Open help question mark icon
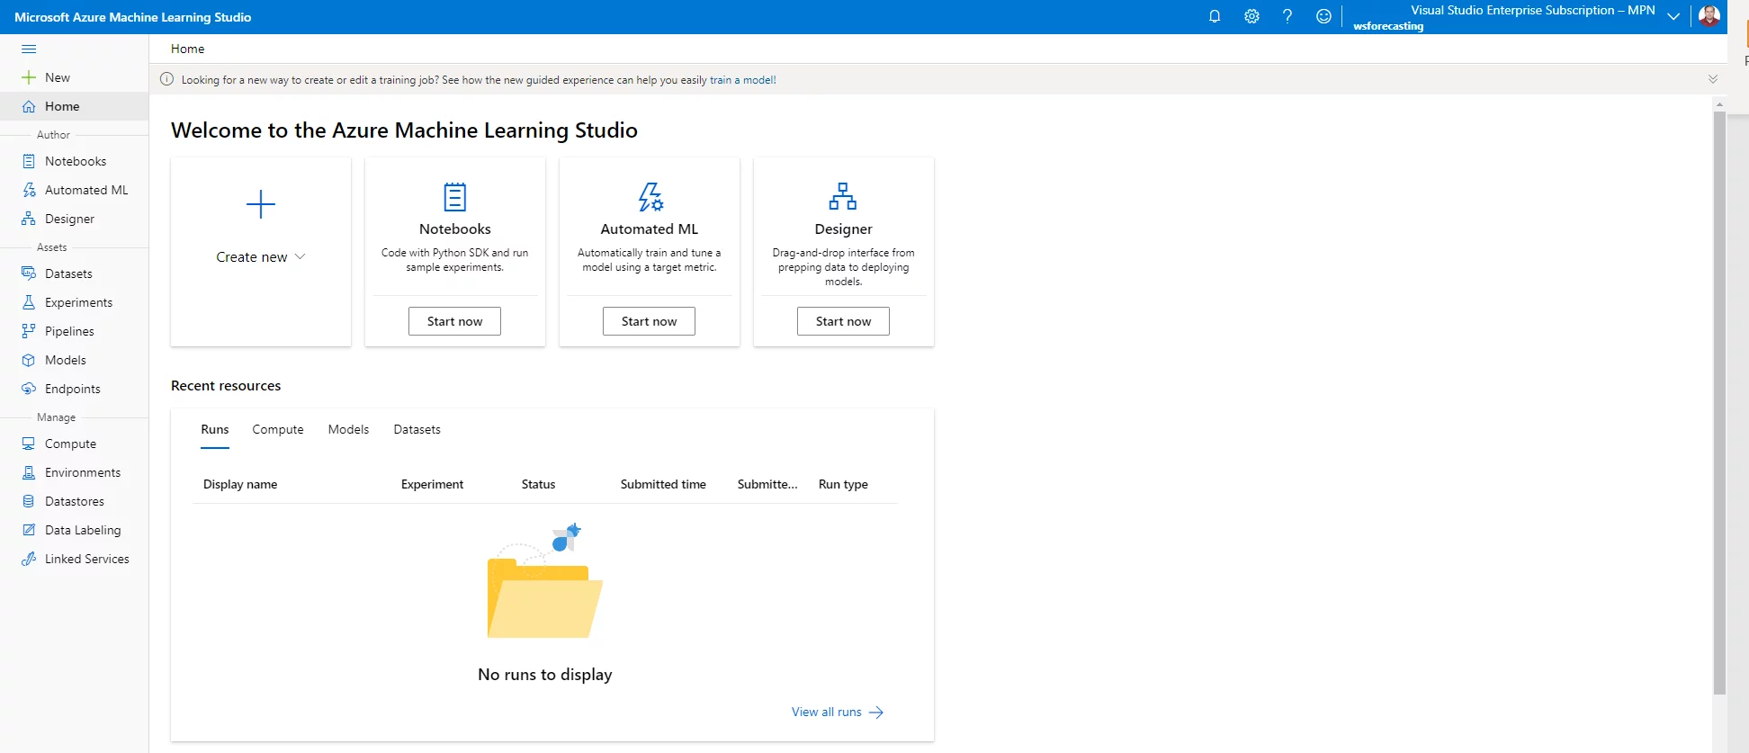The image size is (1749, 753). tap(1287, 16)
